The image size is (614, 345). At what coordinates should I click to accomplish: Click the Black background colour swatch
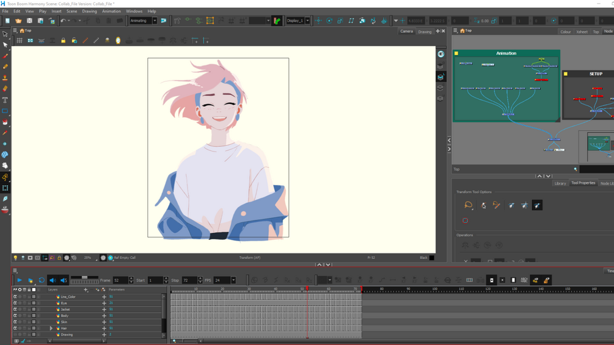coord(431,258)
